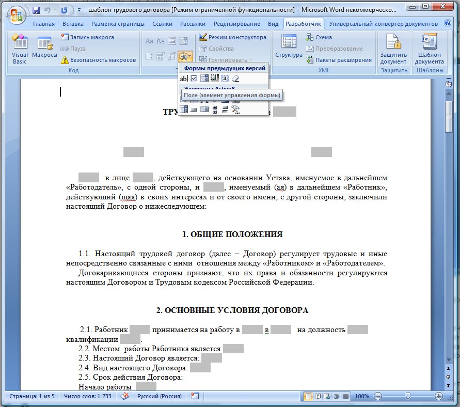Viewport: 460px width, 407px height.
Task: Open More ActiveX controls (hammer icon)
Action: pos(235,109)
